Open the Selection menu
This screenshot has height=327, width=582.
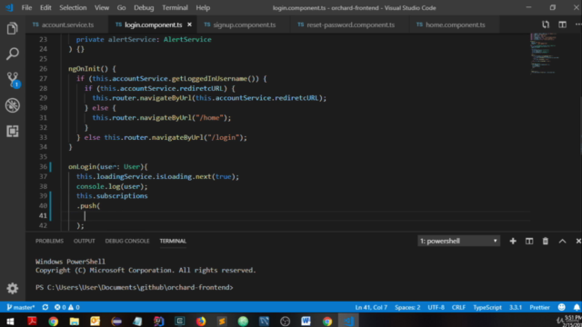[x=73, y=8]
